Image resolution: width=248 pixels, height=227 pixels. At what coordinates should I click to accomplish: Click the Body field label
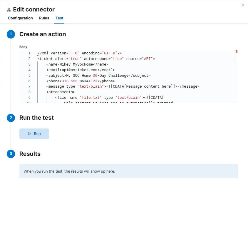coord(23,47)
